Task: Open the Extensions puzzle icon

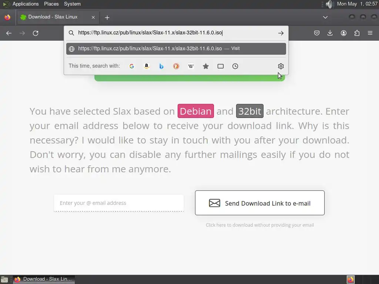Action: click(357, 33)
